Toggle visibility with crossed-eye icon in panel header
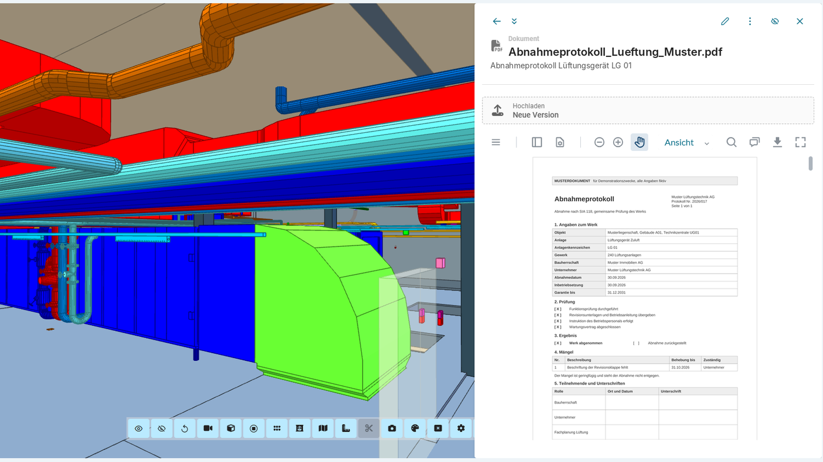Image resolution: width=823 pixels, height=462 pixels. point(775,21)
